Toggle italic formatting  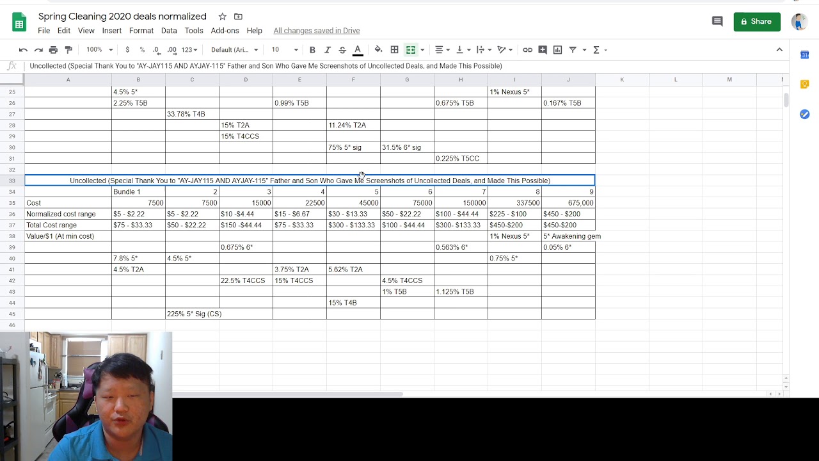[x=328, y=50]
